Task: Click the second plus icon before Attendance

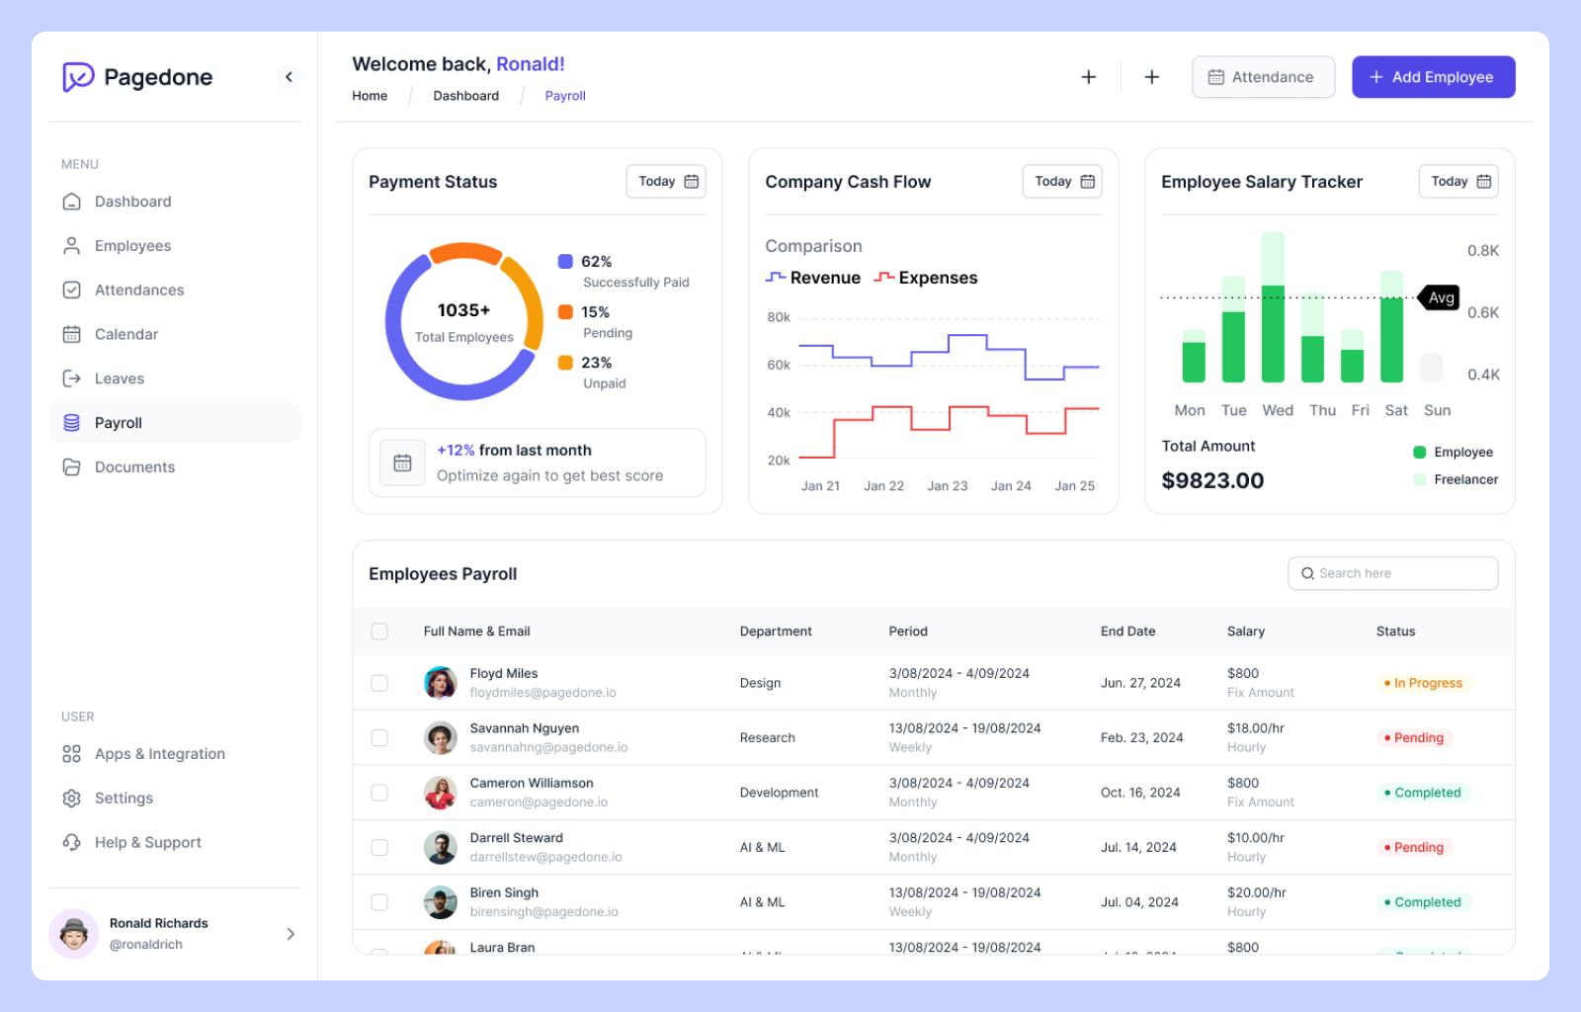Action: pos(1151,77)
